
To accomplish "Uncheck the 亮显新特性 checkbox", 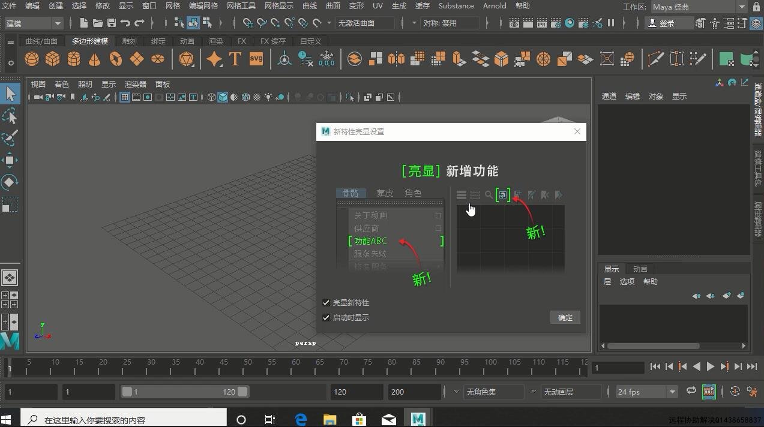I will pos(326,303).
